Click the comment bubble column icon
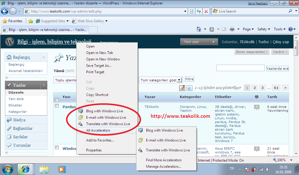 click(x=257, y=97)
